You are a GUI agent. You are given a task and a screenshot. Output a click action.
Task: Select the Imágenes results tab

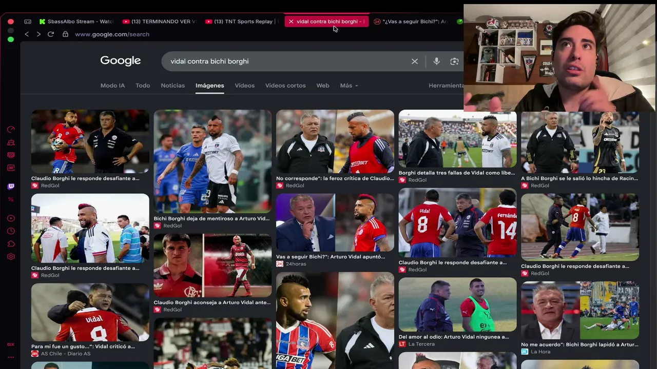(209, 86)
